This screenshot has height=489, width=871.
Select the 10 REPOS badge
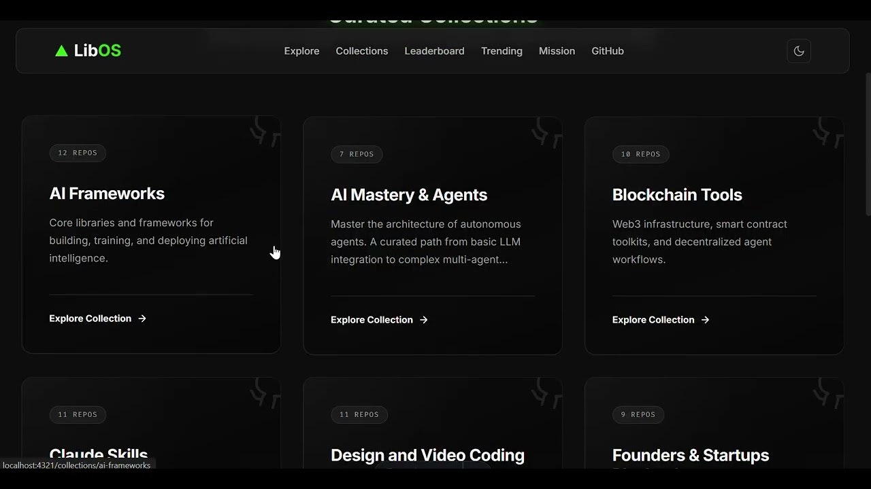pyautogui.click(x=640, y=154)
